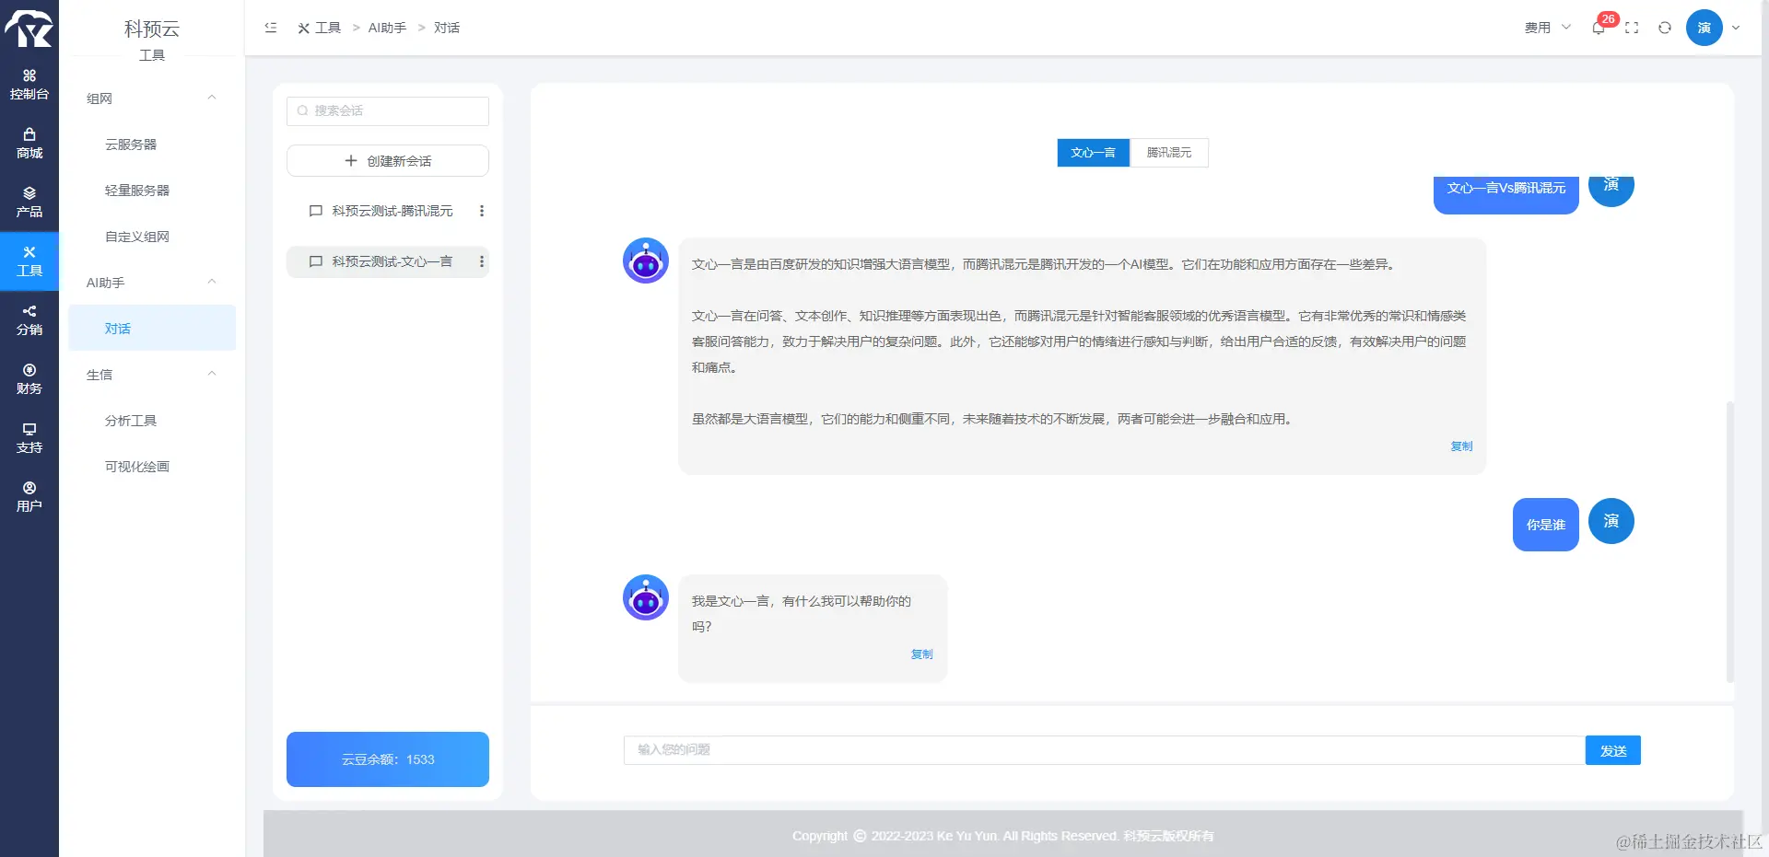Screen dimensions: 1769x857
Task: Collapse the sidebar menu with the fold icon
Action: [x=271, y=28]
